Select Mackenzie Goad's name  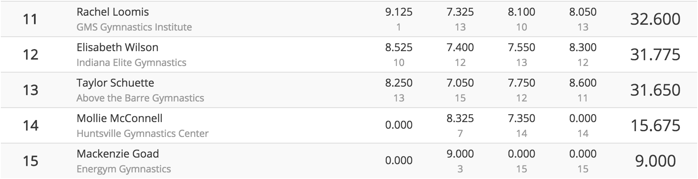pyautogui.click(x=118, y=154)
